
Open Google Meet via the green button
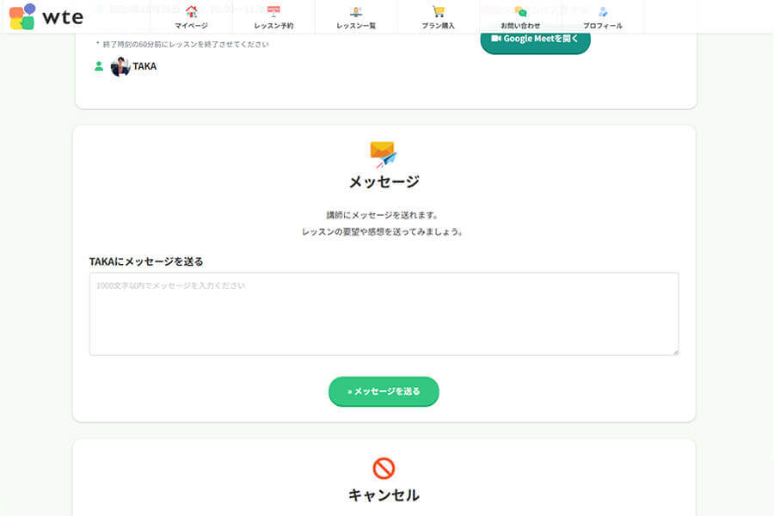click(x=535, y=40)
